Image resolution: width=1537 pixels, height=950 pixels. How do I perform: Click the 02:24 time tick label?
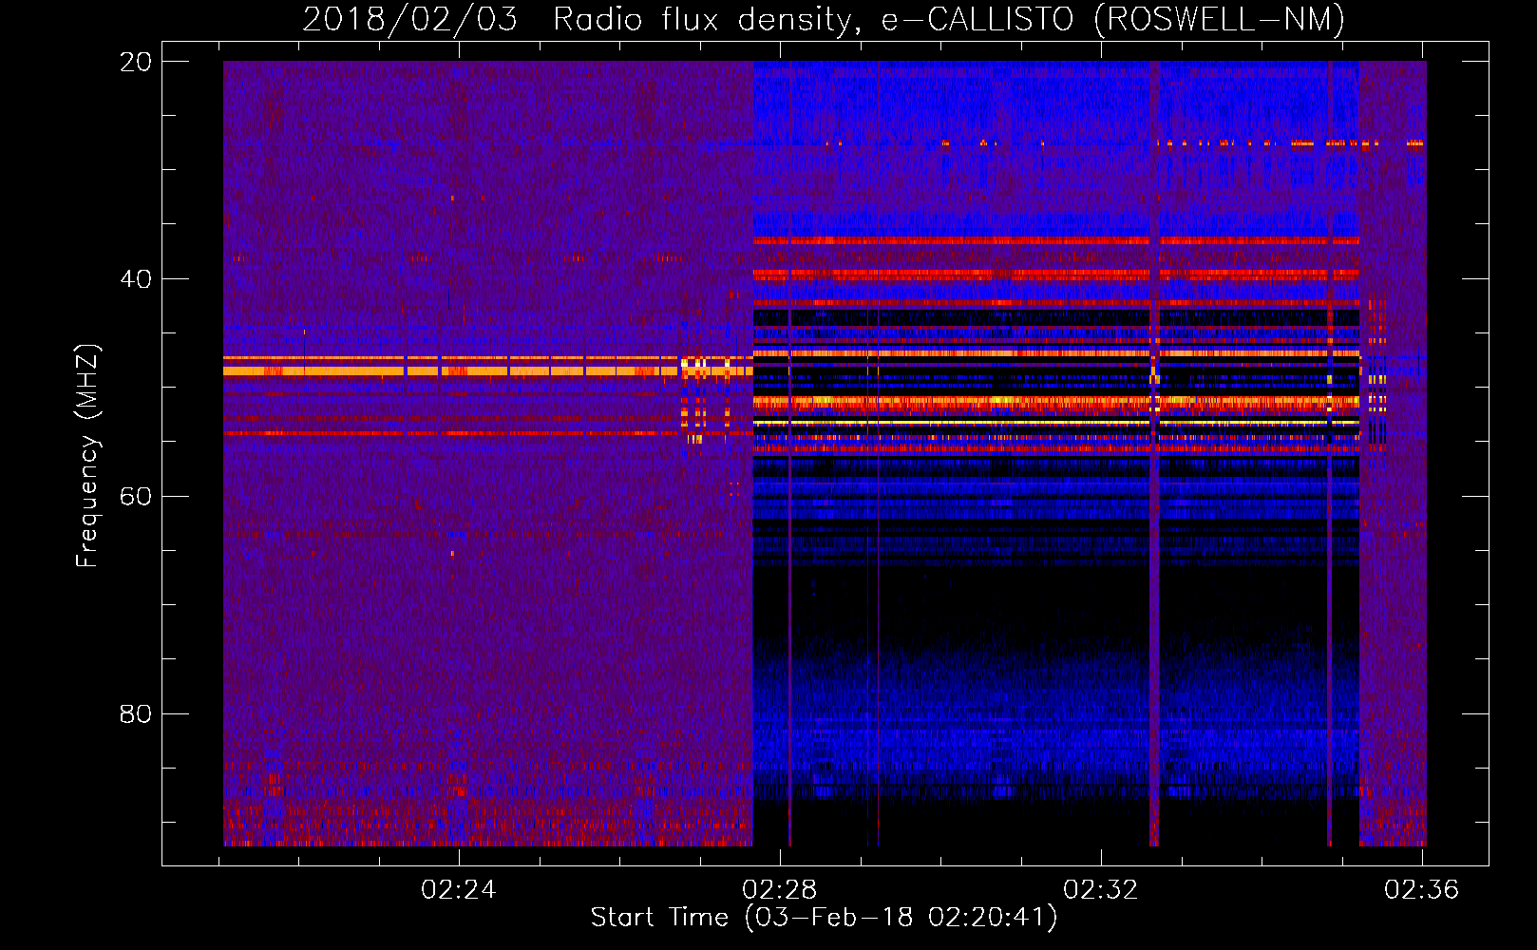pos(459,890)
